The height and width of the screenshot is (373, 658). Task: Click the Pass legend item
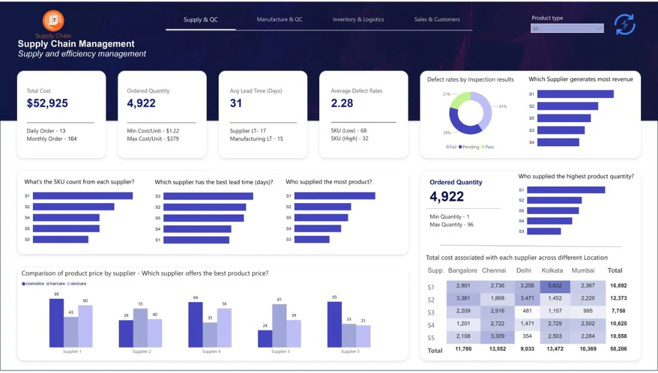[x=489, y=147]
